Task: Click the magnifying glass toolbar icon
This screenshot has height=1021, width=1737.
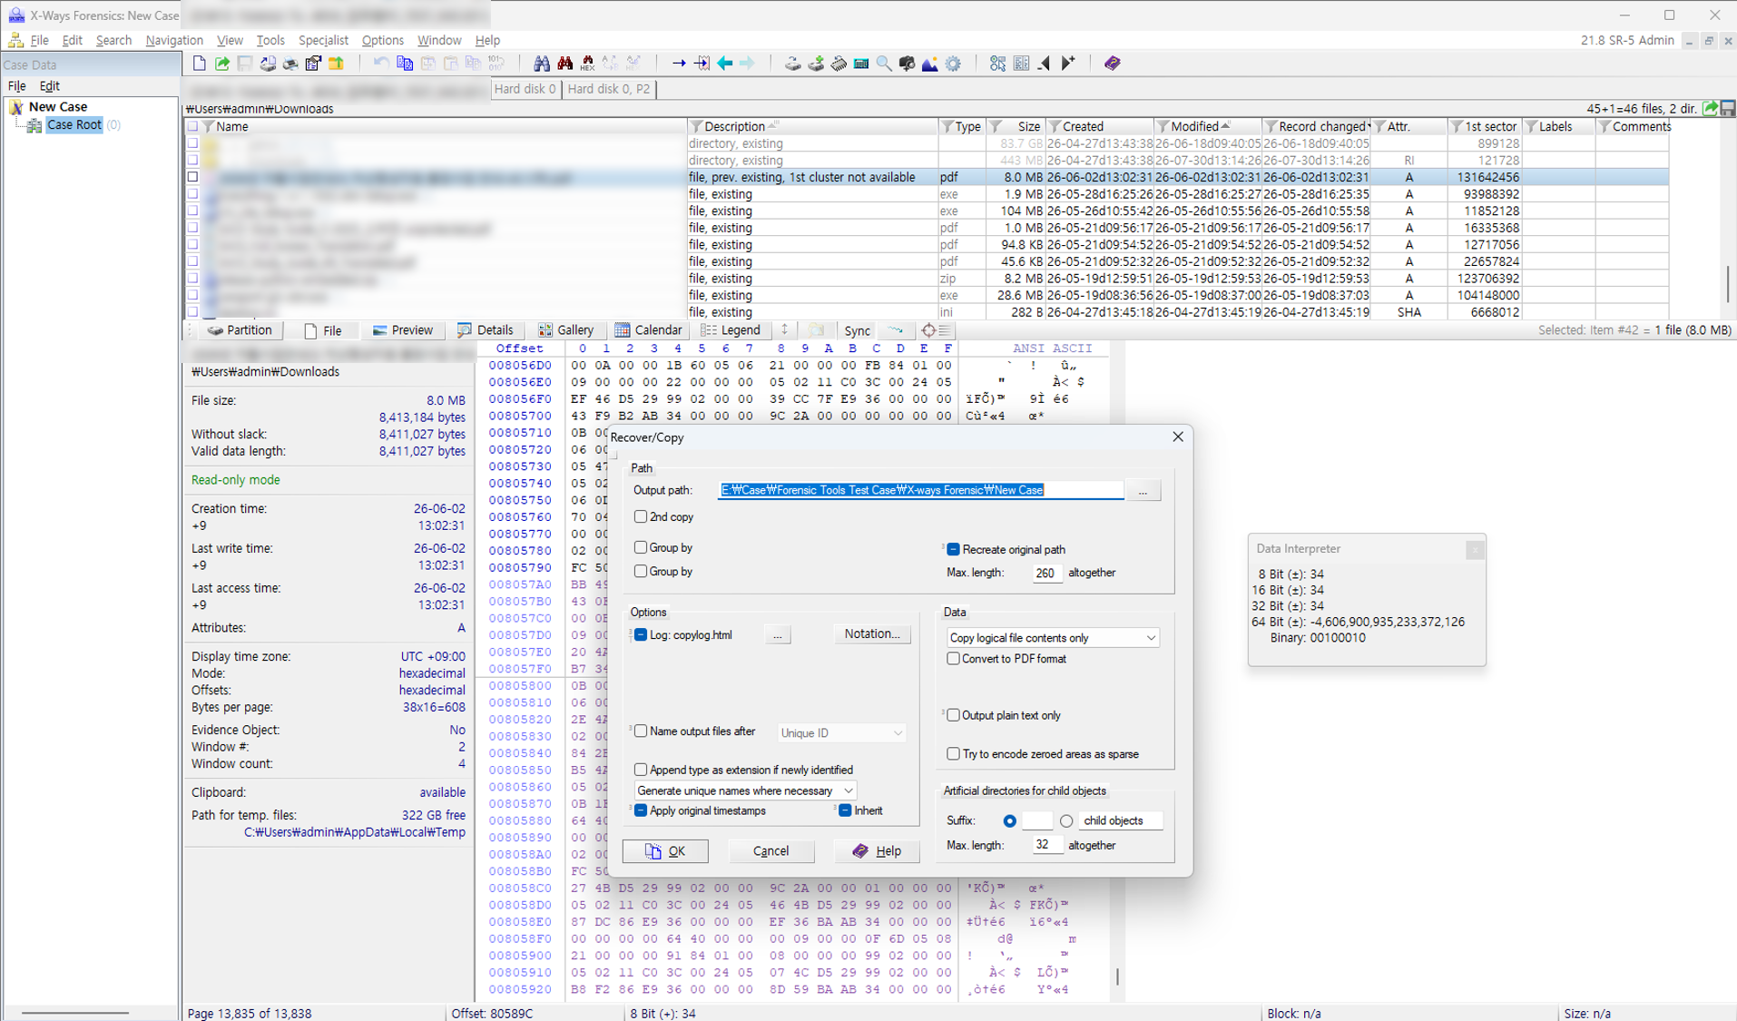Action: click(884, 64)
